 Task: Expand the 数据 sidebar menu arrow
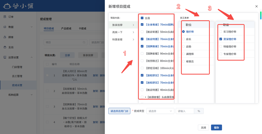(31, 27)
